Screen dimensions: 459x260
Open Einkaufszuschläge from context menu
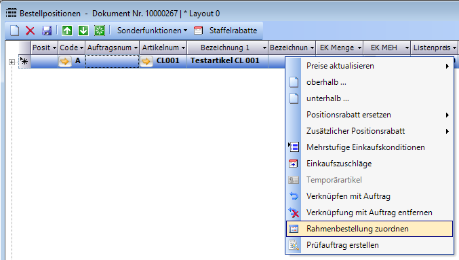[x=370, y=164]
